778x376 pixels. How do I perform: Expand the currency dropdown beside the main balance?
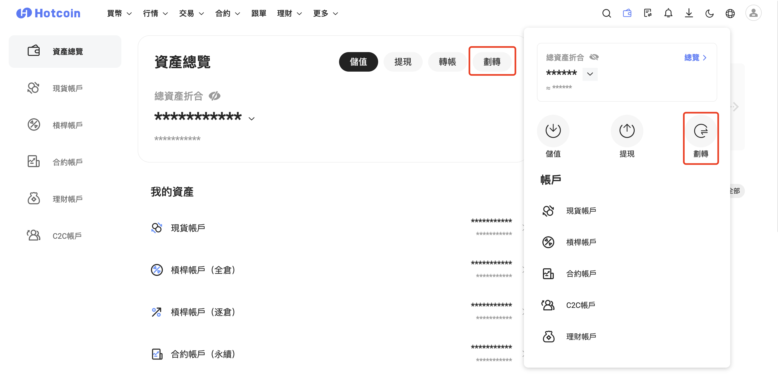click(x=251, y=119)
